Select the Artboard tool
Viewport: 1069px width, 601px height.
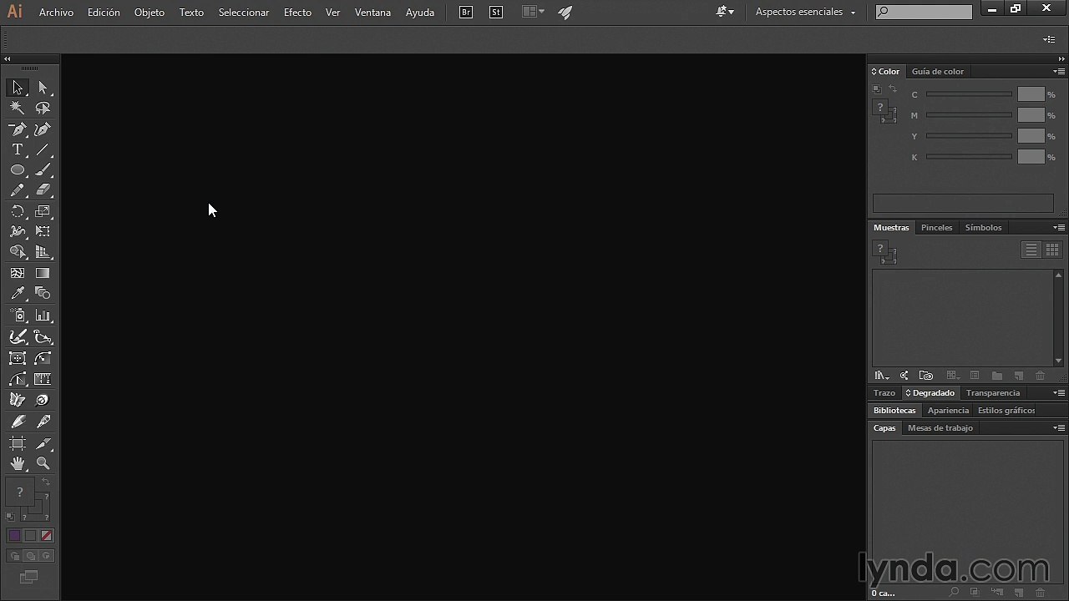[x=18, y=443]
